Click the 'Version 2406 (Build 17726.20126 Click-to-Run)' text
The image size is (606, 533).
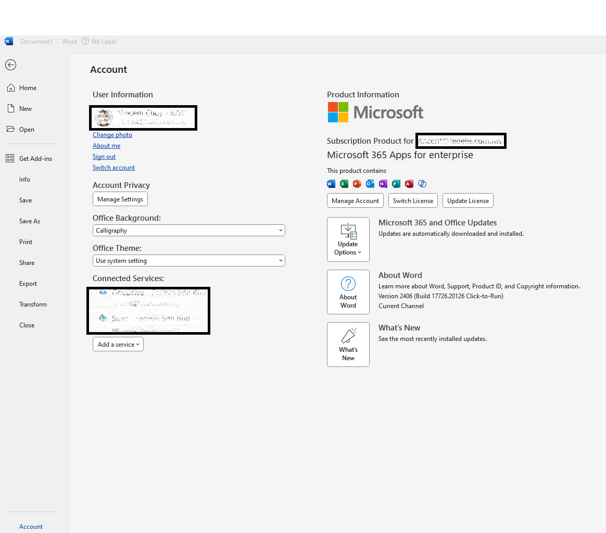tap(440, 296)
